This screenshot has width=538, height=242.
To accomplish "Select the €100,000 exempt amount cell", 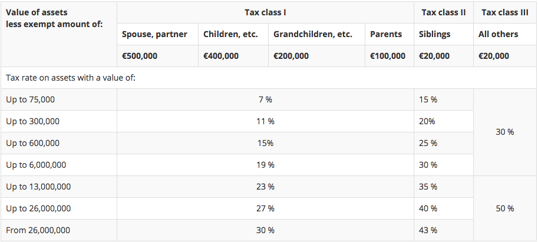I will pos(388,56).
